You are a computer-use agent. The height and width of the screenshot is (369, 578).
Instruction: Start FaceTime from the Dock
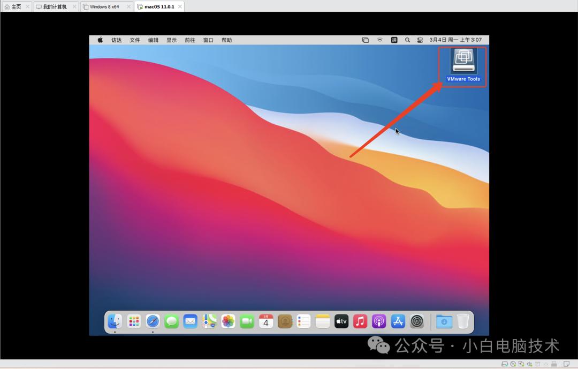tap(247, 321)
